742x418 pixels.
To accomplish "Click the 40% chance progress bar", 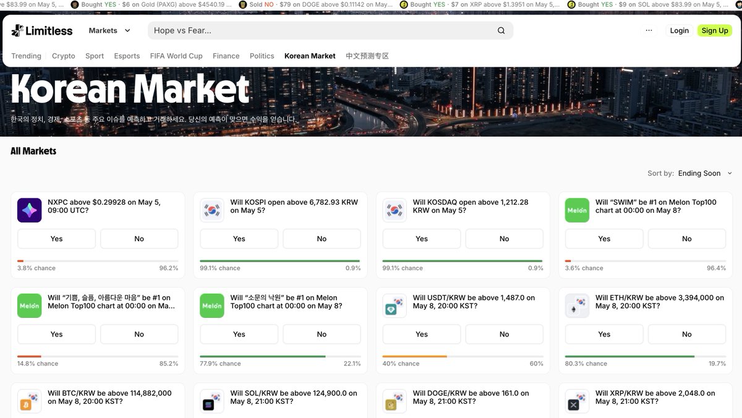I will [463, 356].
